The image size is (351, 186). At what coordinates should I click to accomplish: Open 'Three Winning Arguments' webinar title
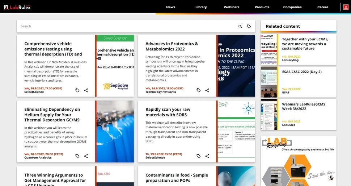(x=55, y=180)
